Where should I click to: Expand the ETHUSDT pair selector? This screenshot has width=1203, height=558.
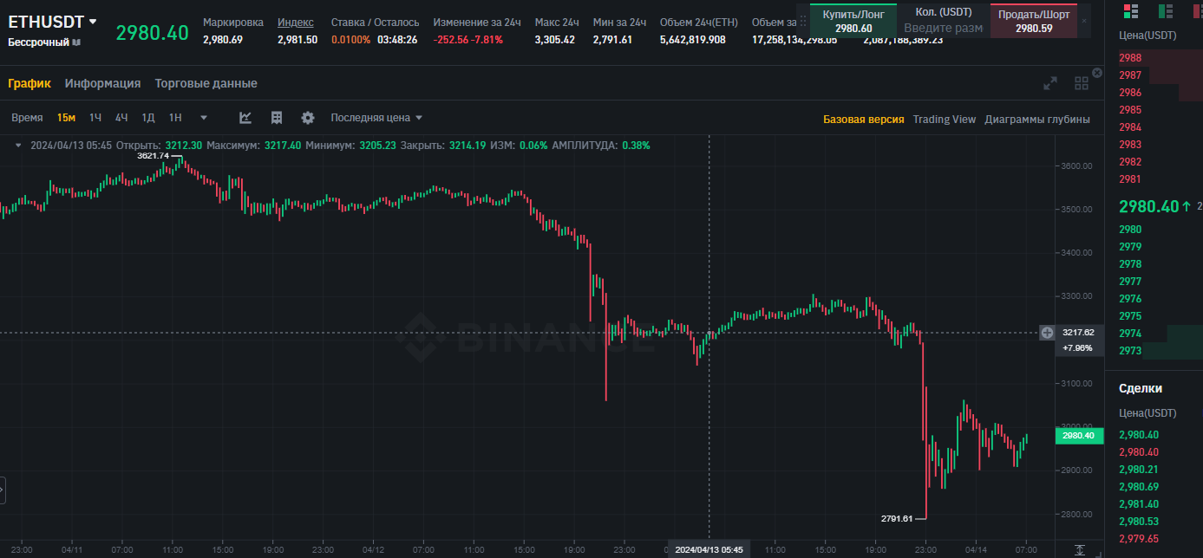[93, 22]
